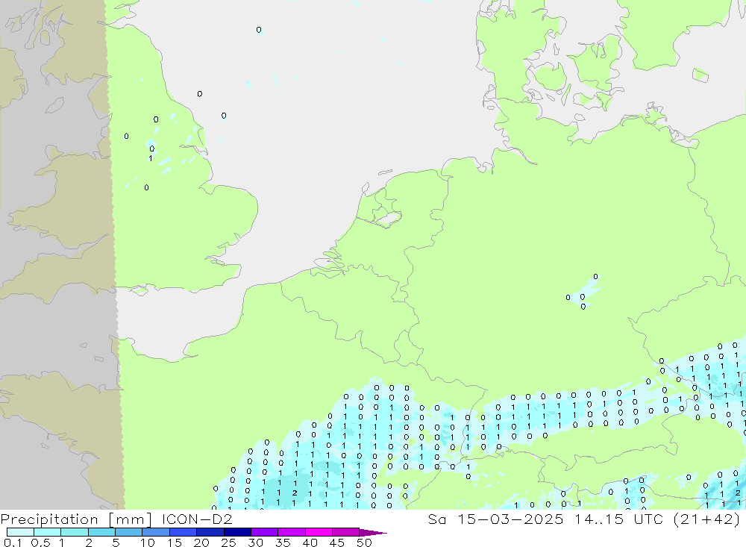Click the '0.5' legend scale label
The width and height of the screenshot is (746, 547).
(40, 543)
